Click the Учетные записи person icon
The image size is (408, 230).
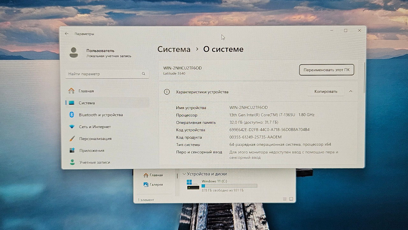[72, 162]
